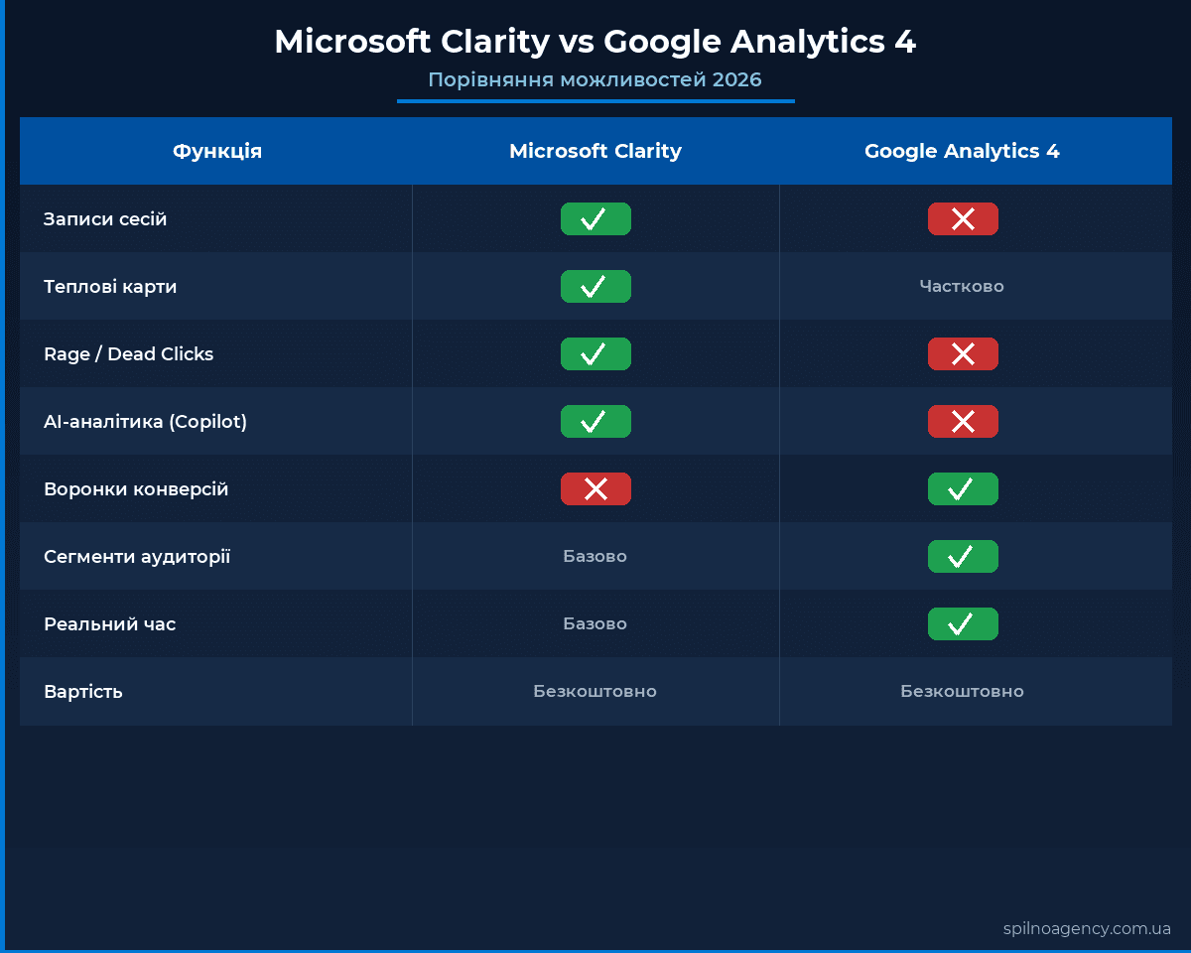The width and height of the screenshot is (1191, 953).
Task: Click green checkmark for AI-аналітика (Copilot) row
Action: coord(595,422)
